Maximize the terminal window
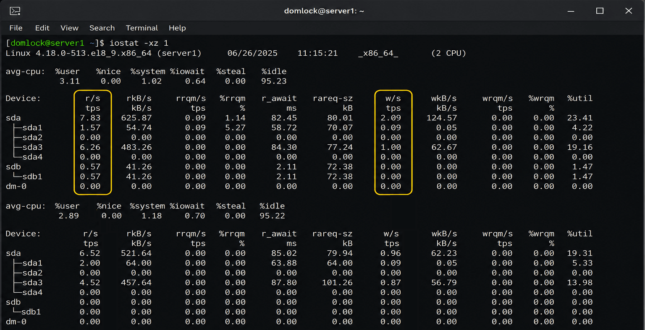Image resolution: width=645 pixels, height=330 pixels. coord(600,11)
